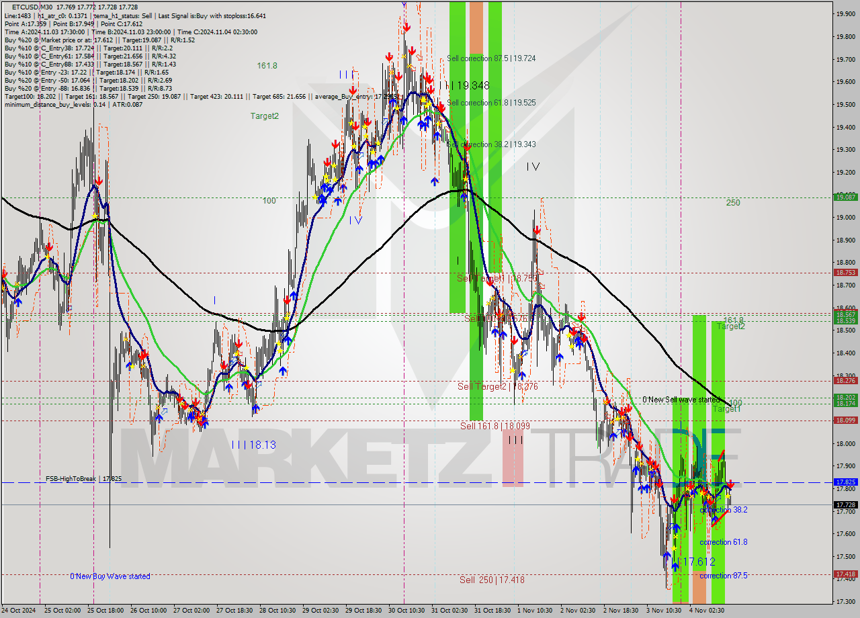Click the 18.000 price axis value
This screenshot has height=618, width=860.
(845, 443)
